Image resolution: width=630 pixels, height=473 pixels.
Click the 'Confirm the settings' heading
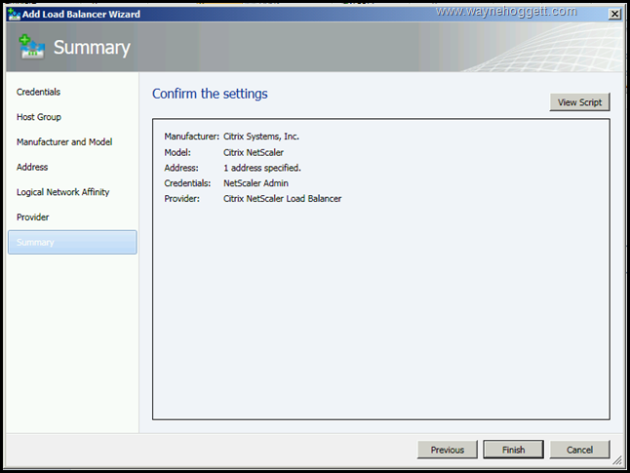210,94
